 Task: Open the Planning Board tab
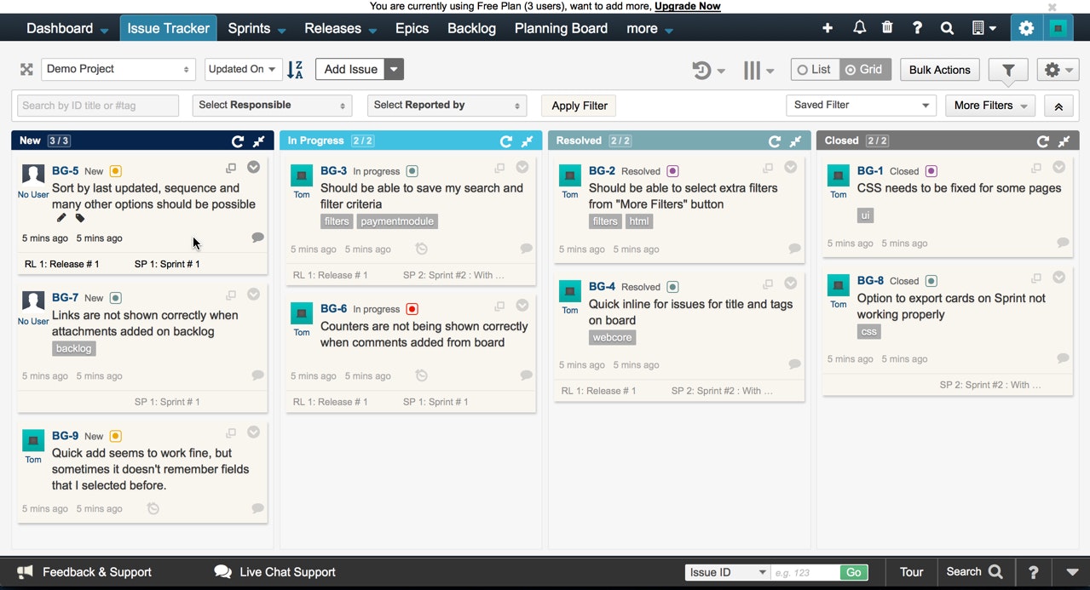tap(561, 28)
